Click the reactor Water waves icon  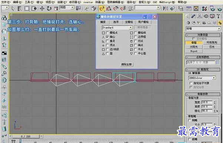[x=4, y=107]
